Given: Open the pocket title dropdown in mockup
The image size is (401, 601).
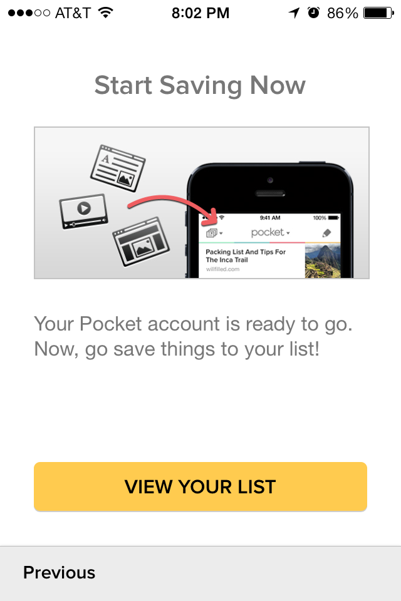Looking at the screenshot, I should point(270,232).
